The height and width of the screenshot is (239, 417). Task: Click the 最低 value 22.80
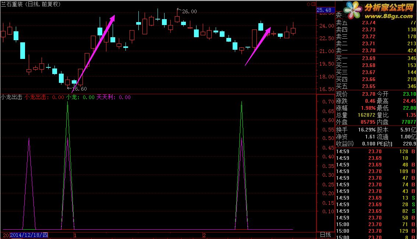pos(410,108)
